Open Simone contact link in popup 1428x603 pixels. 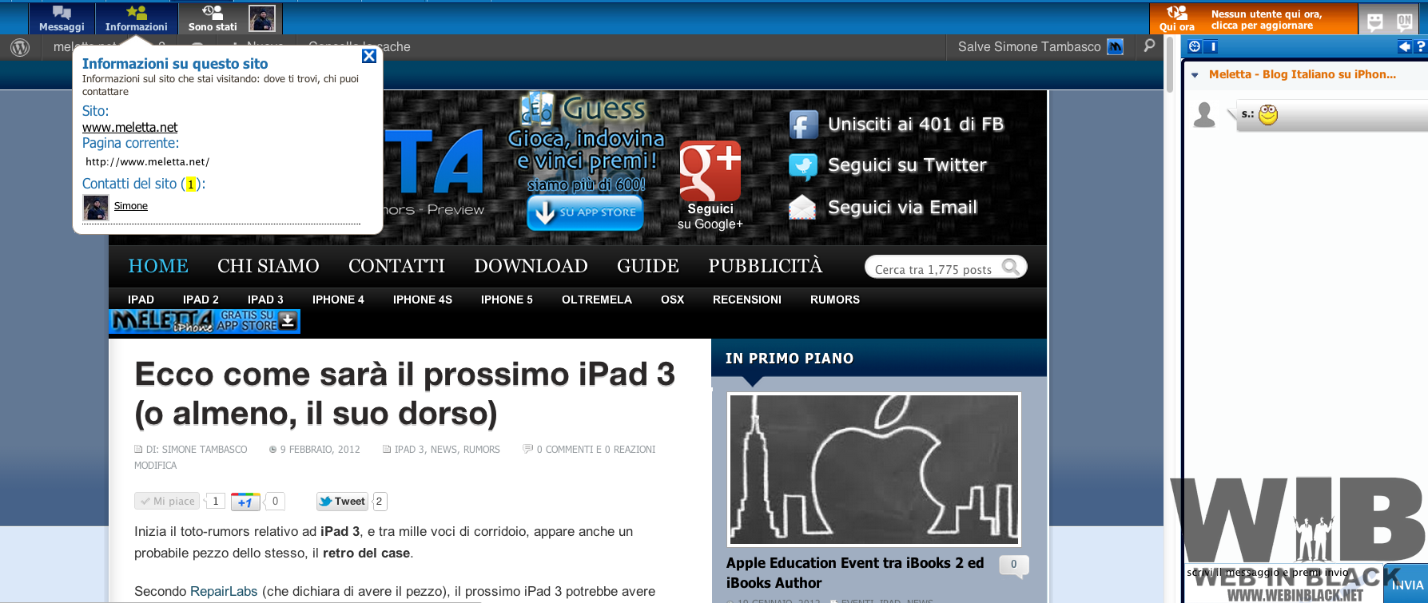click(131, 206)
